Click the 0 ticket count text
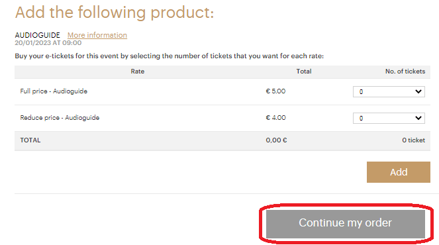The image size is (439, 245). tap(414, 140)
